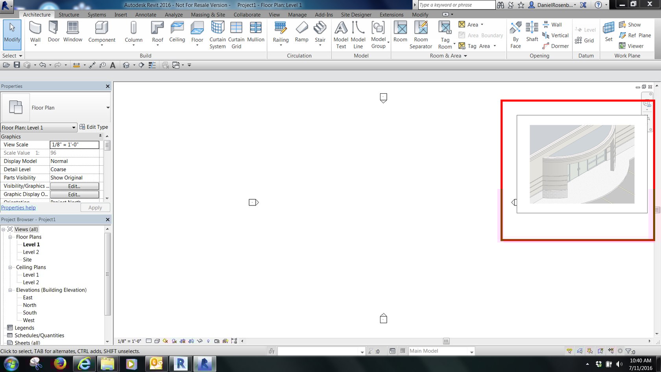This screenshot has width=661, height=372.
Task: Switch to the Annotate ribbon tab
Action: click(146, 15)
